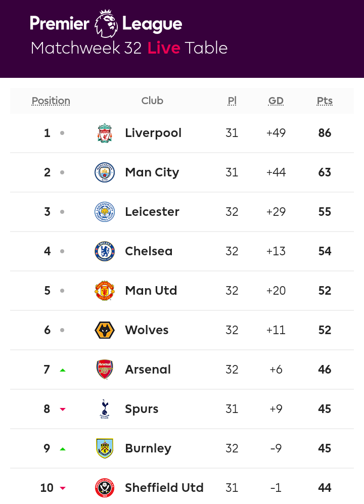Click the Pl column header

(x=232, y=101)
